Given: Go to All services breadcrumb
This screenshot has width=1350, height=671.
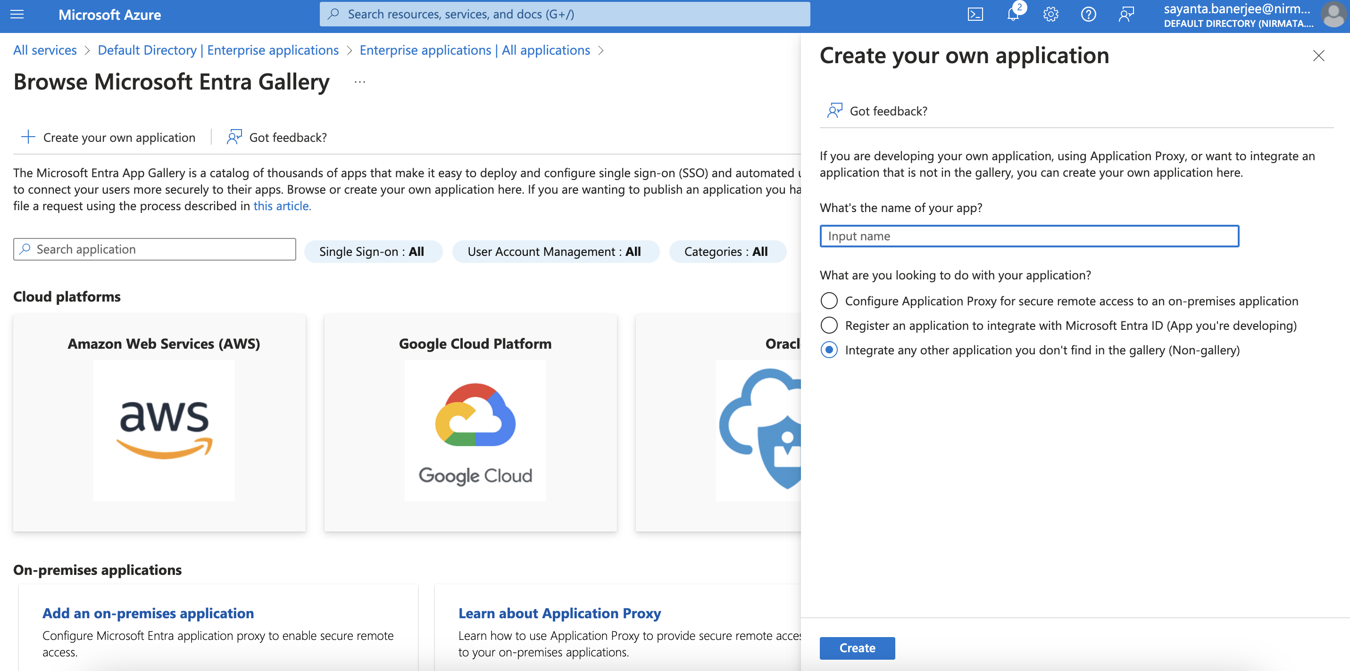Looking at the screenshot, I should (x=45, y=50).
